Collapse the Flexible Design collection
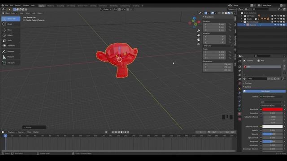 [242, 22]
